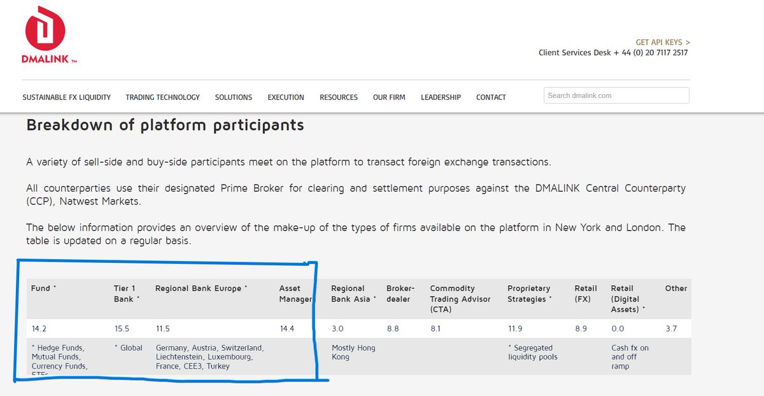Screen dimensions: 764x396
Task: Select the 14.2 value under Fund
Action: [x=39, y=329]
